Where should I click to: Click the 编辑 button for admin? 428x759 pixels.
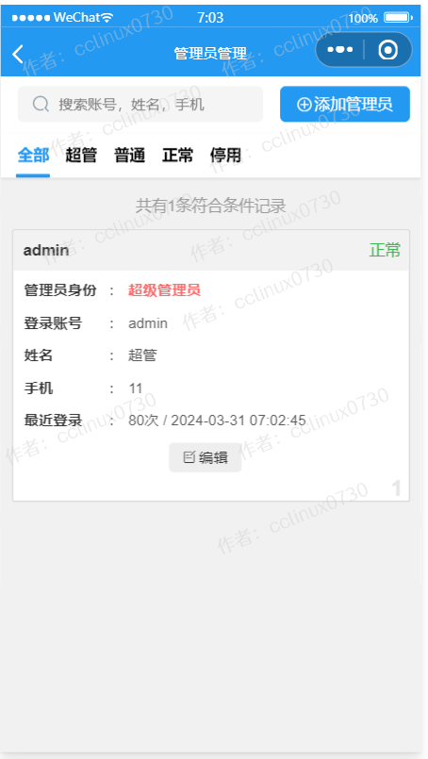206,457
